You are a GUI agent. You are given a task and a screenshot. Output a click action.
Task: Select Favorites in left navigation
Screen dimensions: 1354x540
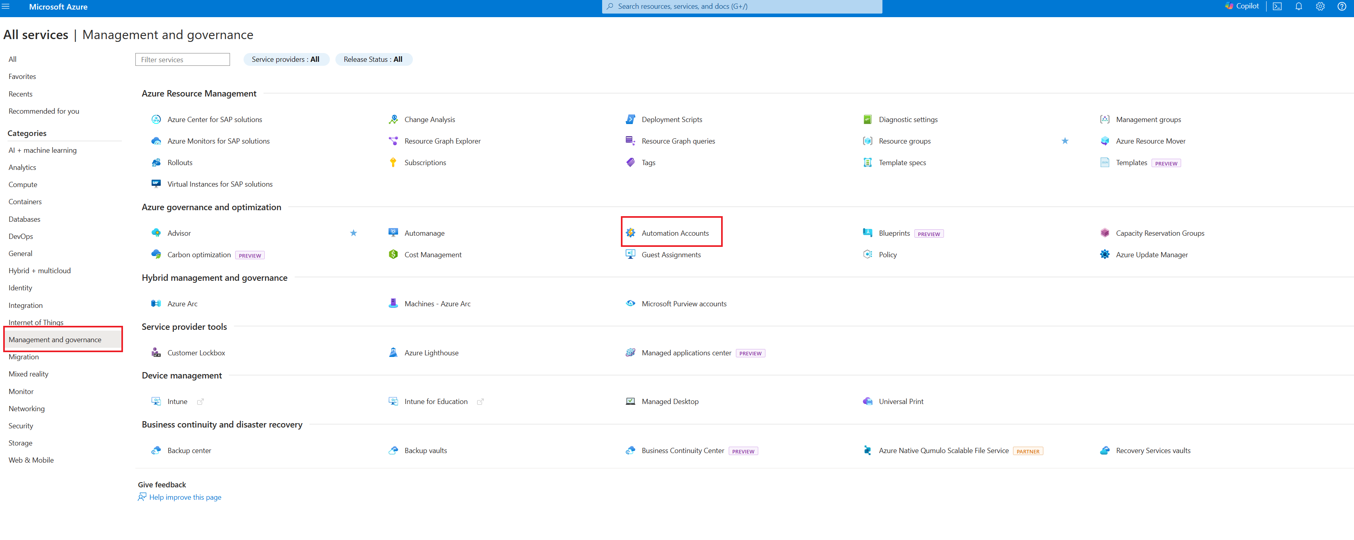(22, 77)
